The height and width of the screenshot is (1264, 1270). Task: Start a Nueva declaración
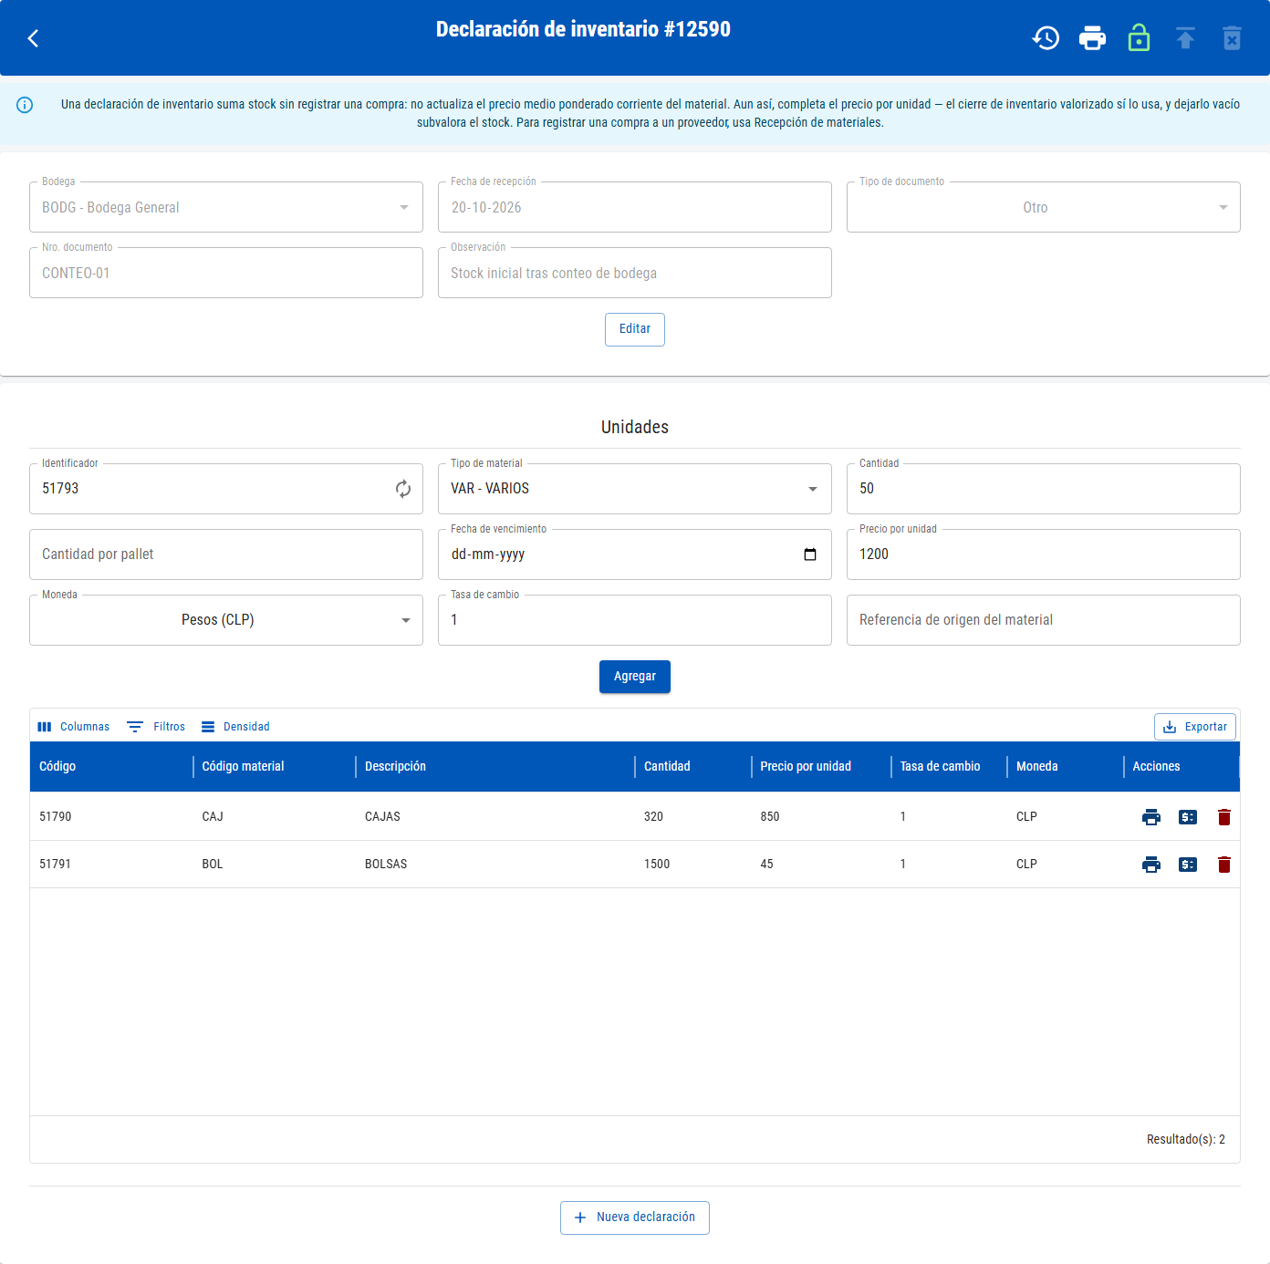coord(635,1217)
